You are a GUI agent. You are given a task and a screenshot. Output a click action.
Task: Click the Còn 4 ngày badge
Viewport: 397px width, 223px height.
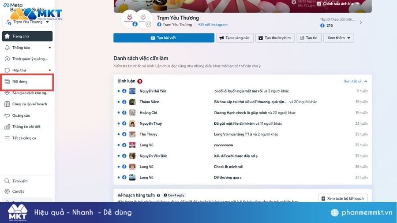click(174, 195)
